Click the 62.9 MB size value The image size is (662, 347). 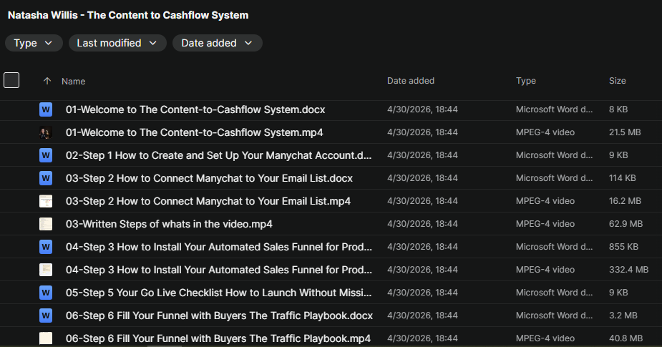tap(626, 223)
